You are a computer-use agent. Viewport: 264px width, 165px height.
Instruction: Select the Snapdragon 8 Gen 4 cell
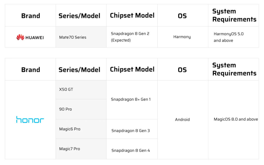(x=130, y=151)
